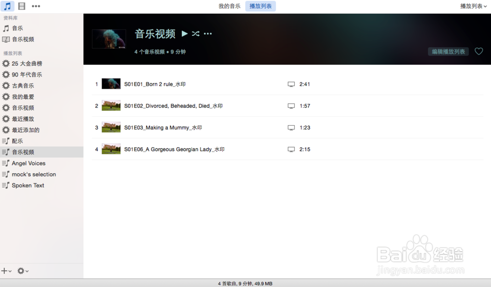This screenshot has width=491, height=287.
Task: Open more media types ellipsis
Action: tap(36, 6)
